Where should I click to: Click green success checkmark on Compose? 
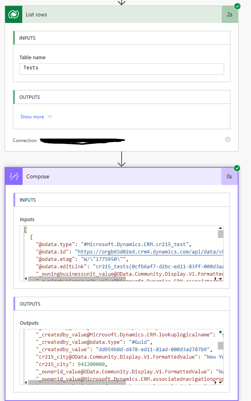237,168
